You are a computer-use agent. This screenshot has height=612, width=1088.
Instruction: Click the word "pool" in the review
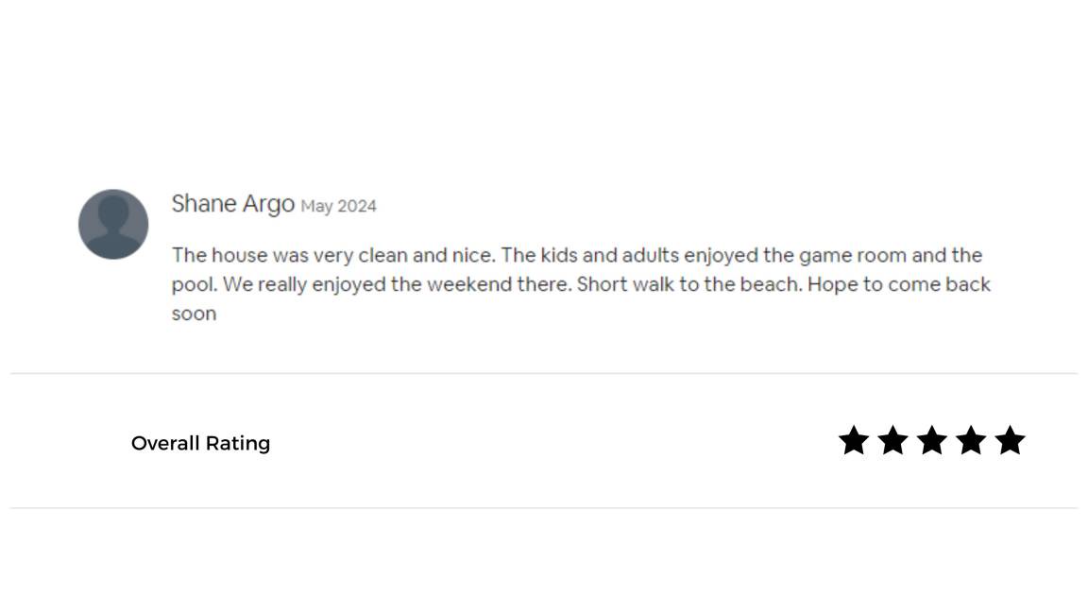click(193, 284)
